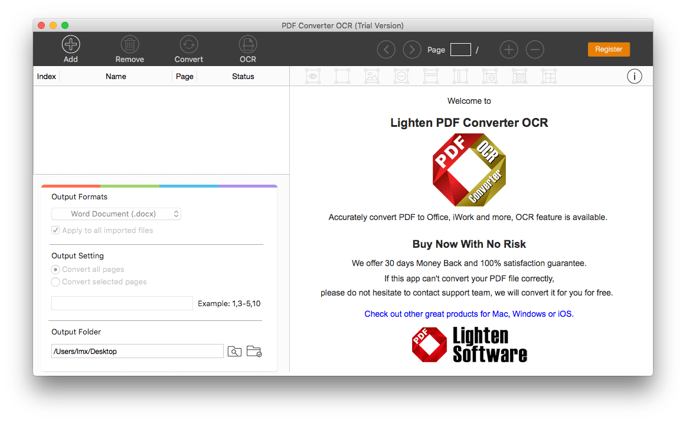686x423 pixels.
Task: Open the Word Document output format dropdown
Action: [116, 214]
